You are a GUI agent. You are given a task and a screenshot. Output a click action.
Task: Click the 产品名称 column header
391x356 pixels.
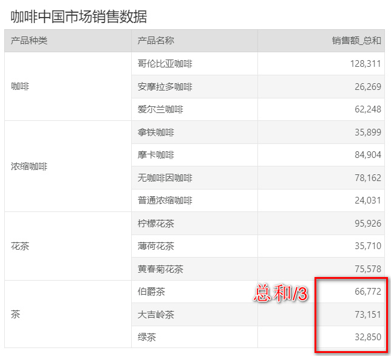click(x=156, y=41)
